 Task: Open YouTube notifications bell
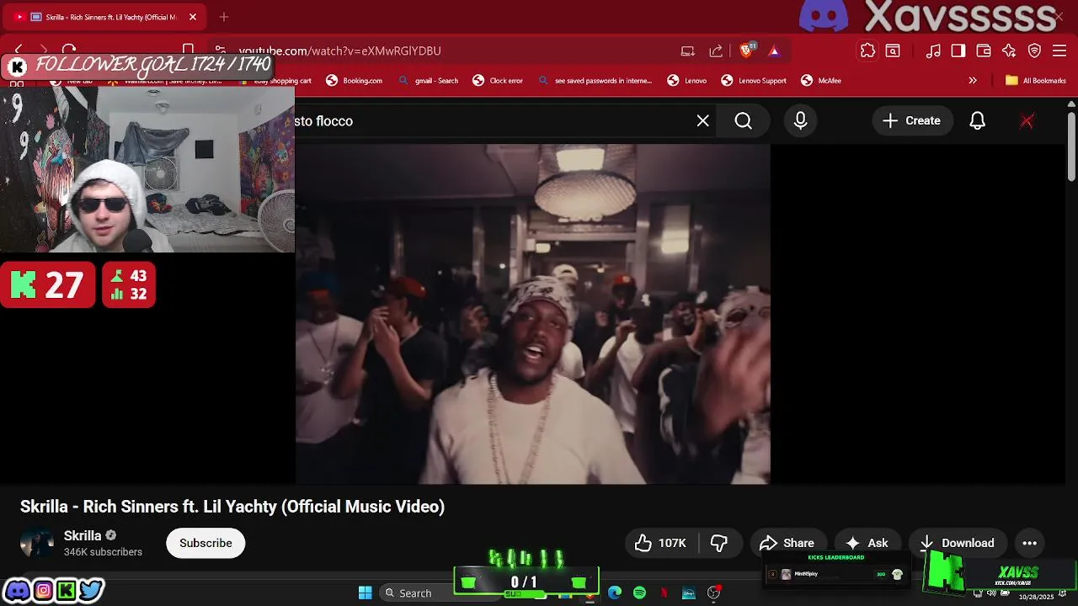(x=977, y=121)
